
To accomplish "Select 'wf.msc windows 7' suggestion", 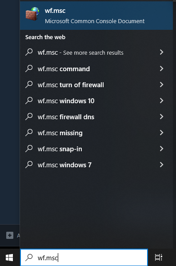I will [96, 165].
